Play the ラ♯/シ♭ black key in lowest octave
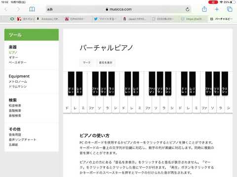The image size is (237, 177). pyautogui.click(x=112, y=83)
